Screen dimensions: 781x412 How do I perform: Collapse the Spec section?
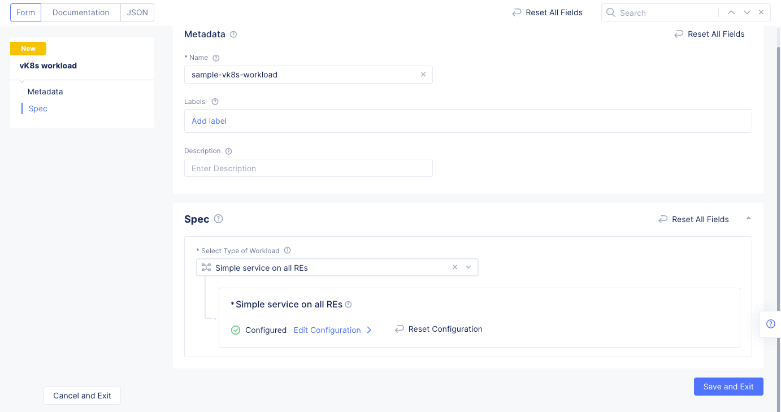pos(748,219)
